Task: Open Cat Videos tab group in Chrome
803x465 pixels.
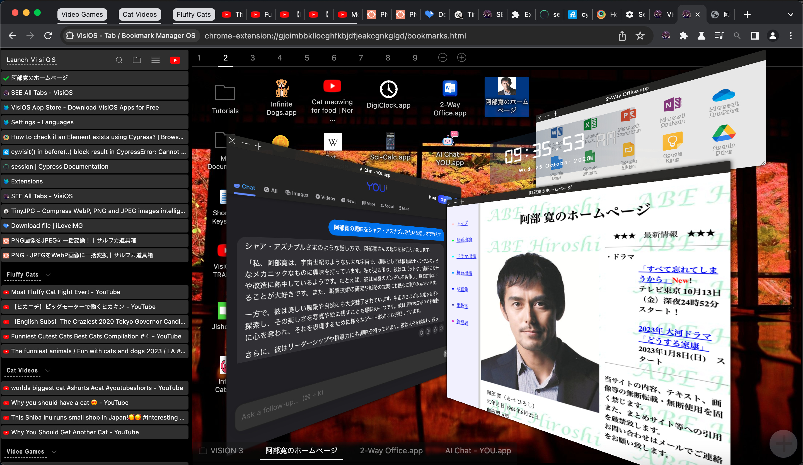Action: click(140, 15)
